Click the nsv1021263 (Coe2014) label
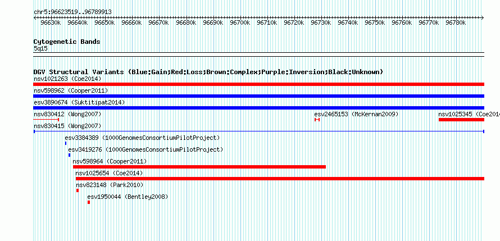The width and height of the screenshot is (500, 241). [x=67, y=79]
